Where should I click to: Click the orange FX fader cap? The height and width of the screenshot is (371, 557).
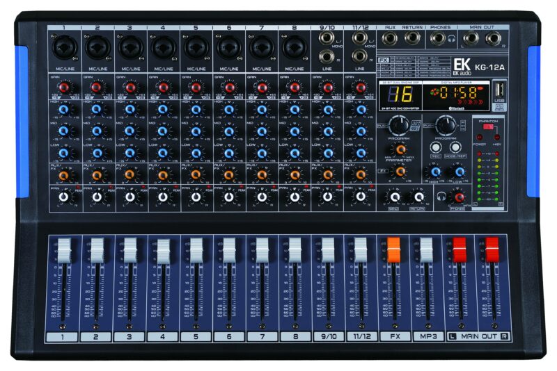[x=393, y=250]
